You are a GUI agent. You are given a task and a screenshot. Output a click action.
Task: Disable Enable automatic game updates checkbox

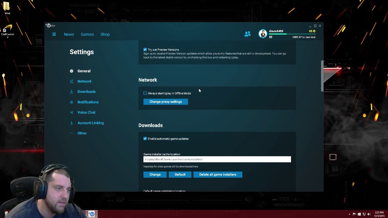tap(145, 139)
